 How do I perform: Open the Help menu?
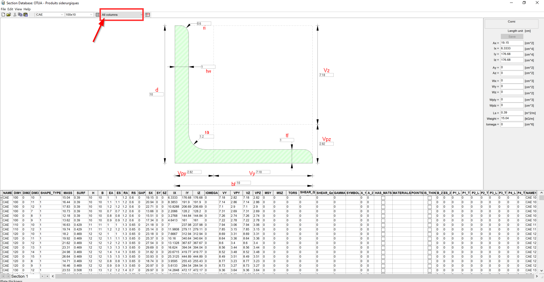tap(27, 9)
